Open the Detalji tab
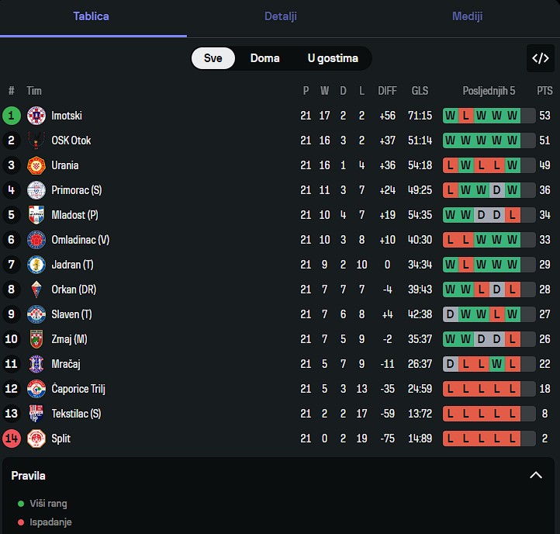 tap(280, 16)
